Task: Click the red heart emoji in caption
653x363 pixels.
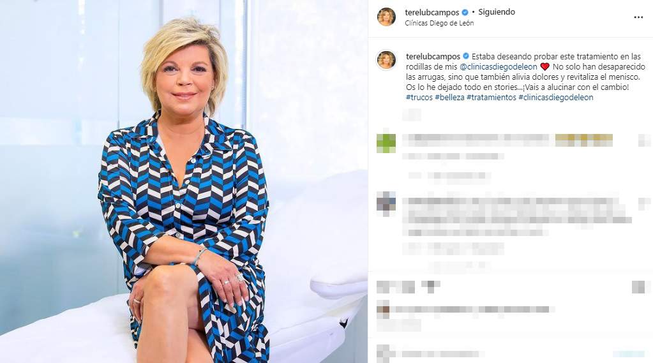Action: [544, 66]
